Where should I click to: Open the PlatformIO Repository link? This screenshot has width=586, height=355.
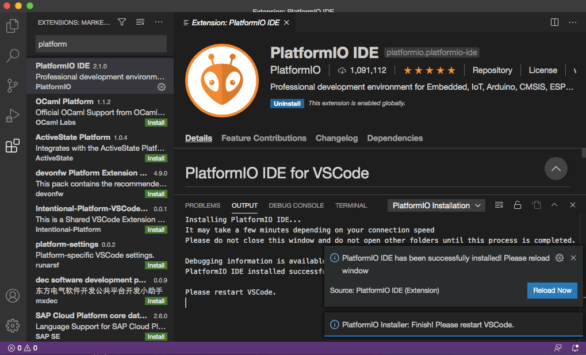[x=492, y=70]
